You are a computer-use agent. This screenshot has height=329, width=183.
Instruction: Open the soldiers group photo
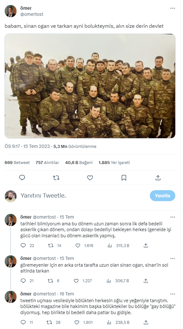coord(90,86)
